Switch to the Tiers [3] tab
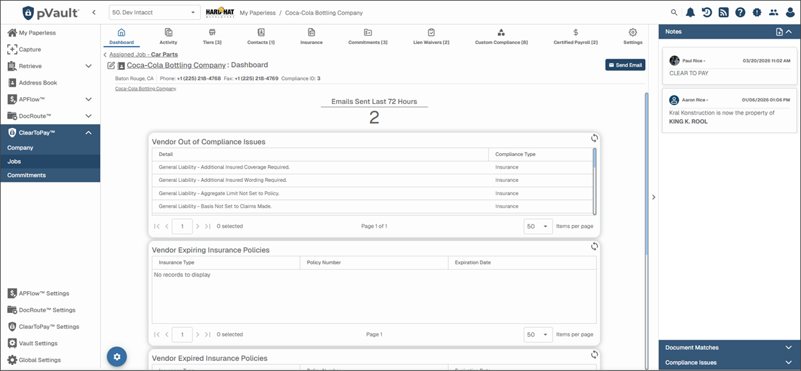 coord(212,37)
